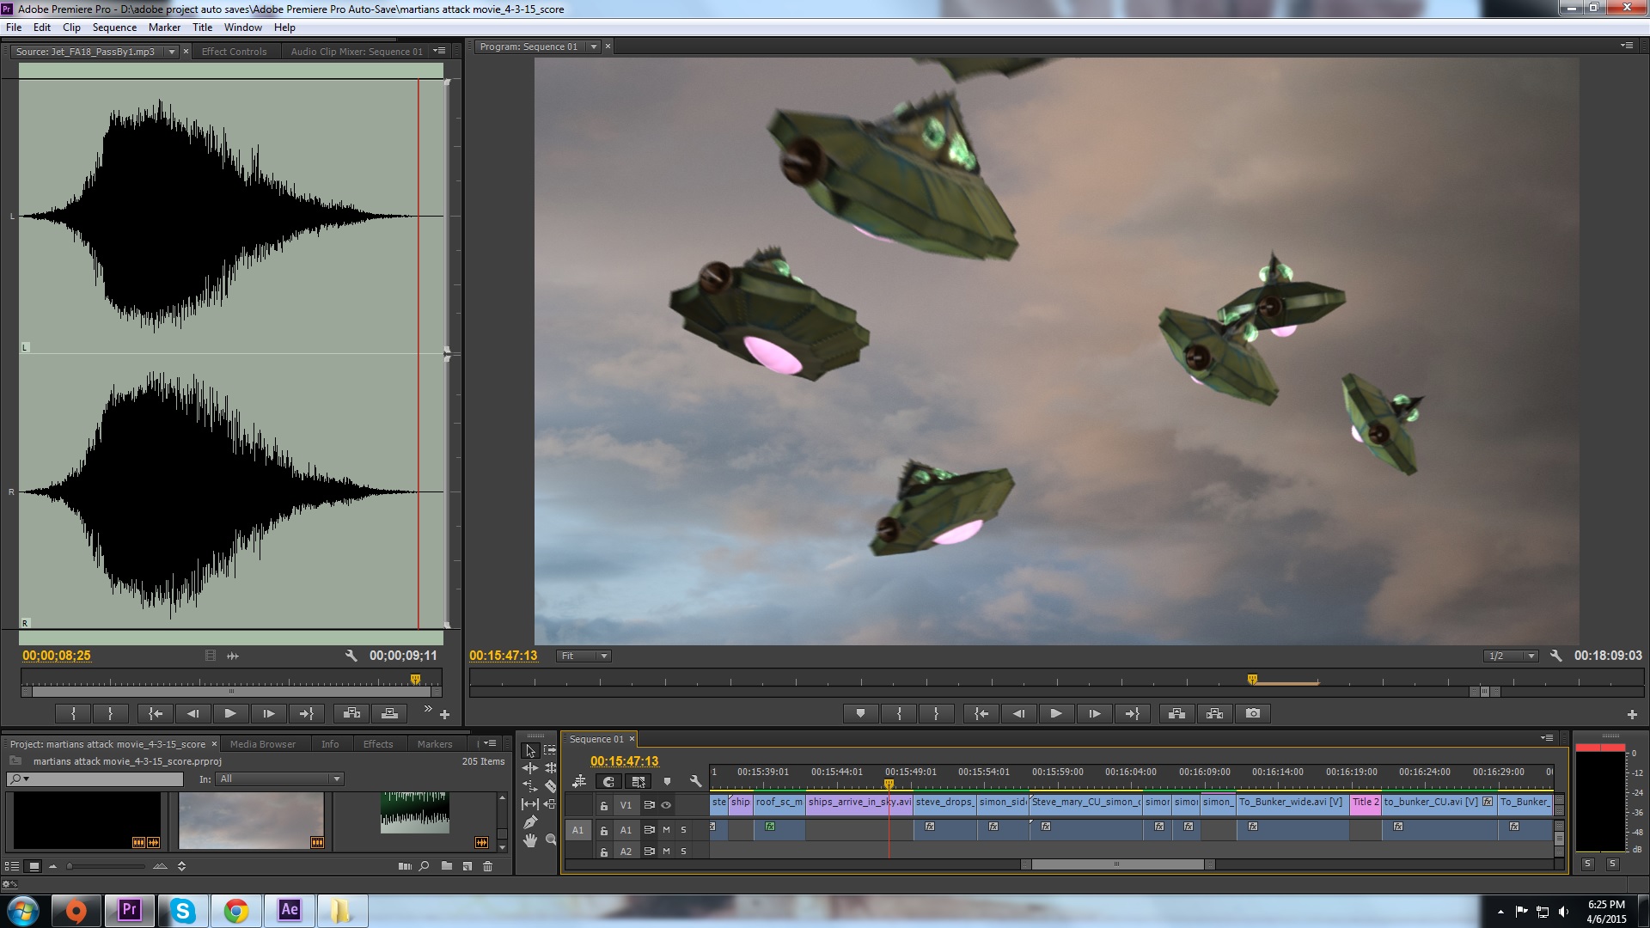The height and width of the screenshot is (928, 1650).
Task: Open Source panel menu
Action: tap(439, 51)
